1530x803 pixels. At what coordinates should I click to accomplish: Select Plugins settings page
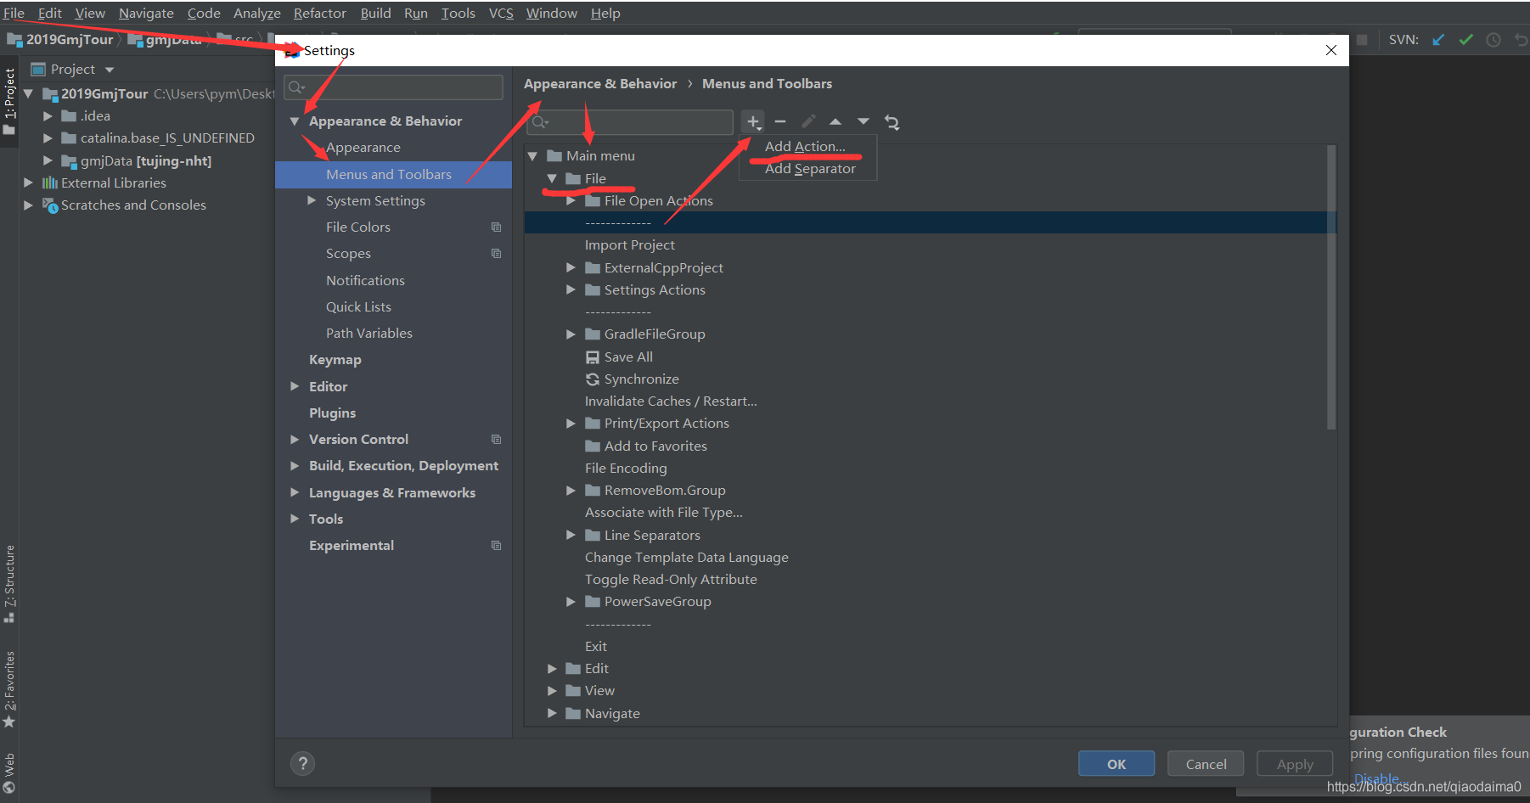pos(332,413)
